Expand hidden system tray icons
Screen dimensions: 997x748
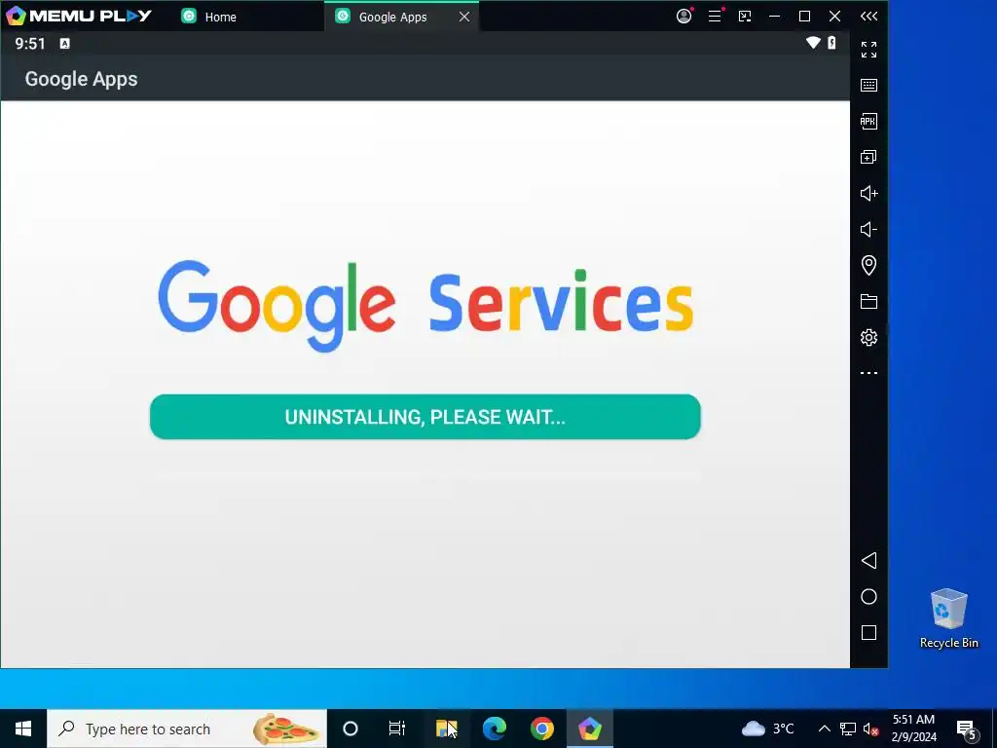pos(824,729)
